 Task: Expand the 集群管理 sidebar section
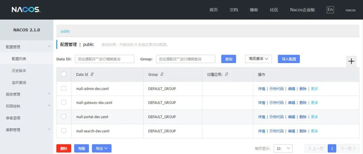(x=27, y=130)
